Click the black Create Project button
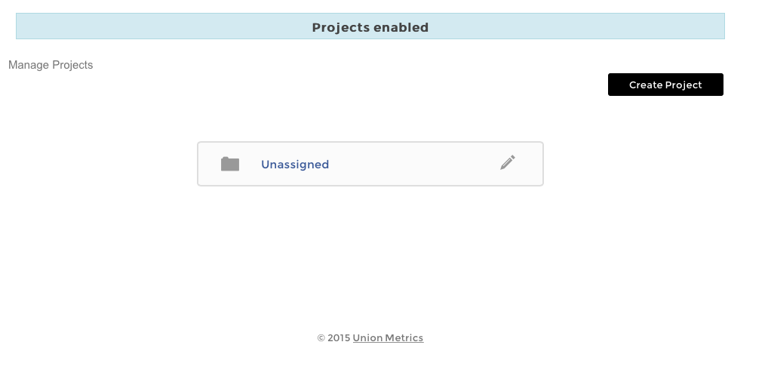Viewport: 768px width, 382px height. (665, 85)
